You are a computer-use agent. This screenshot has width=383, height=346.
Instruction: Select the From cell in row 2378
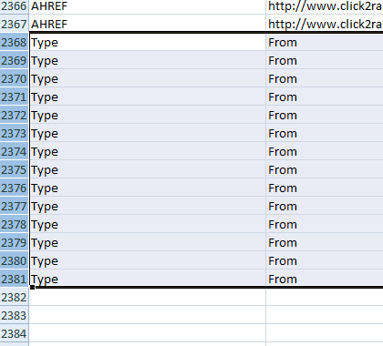pyautogui.click(x=325, y=224)
